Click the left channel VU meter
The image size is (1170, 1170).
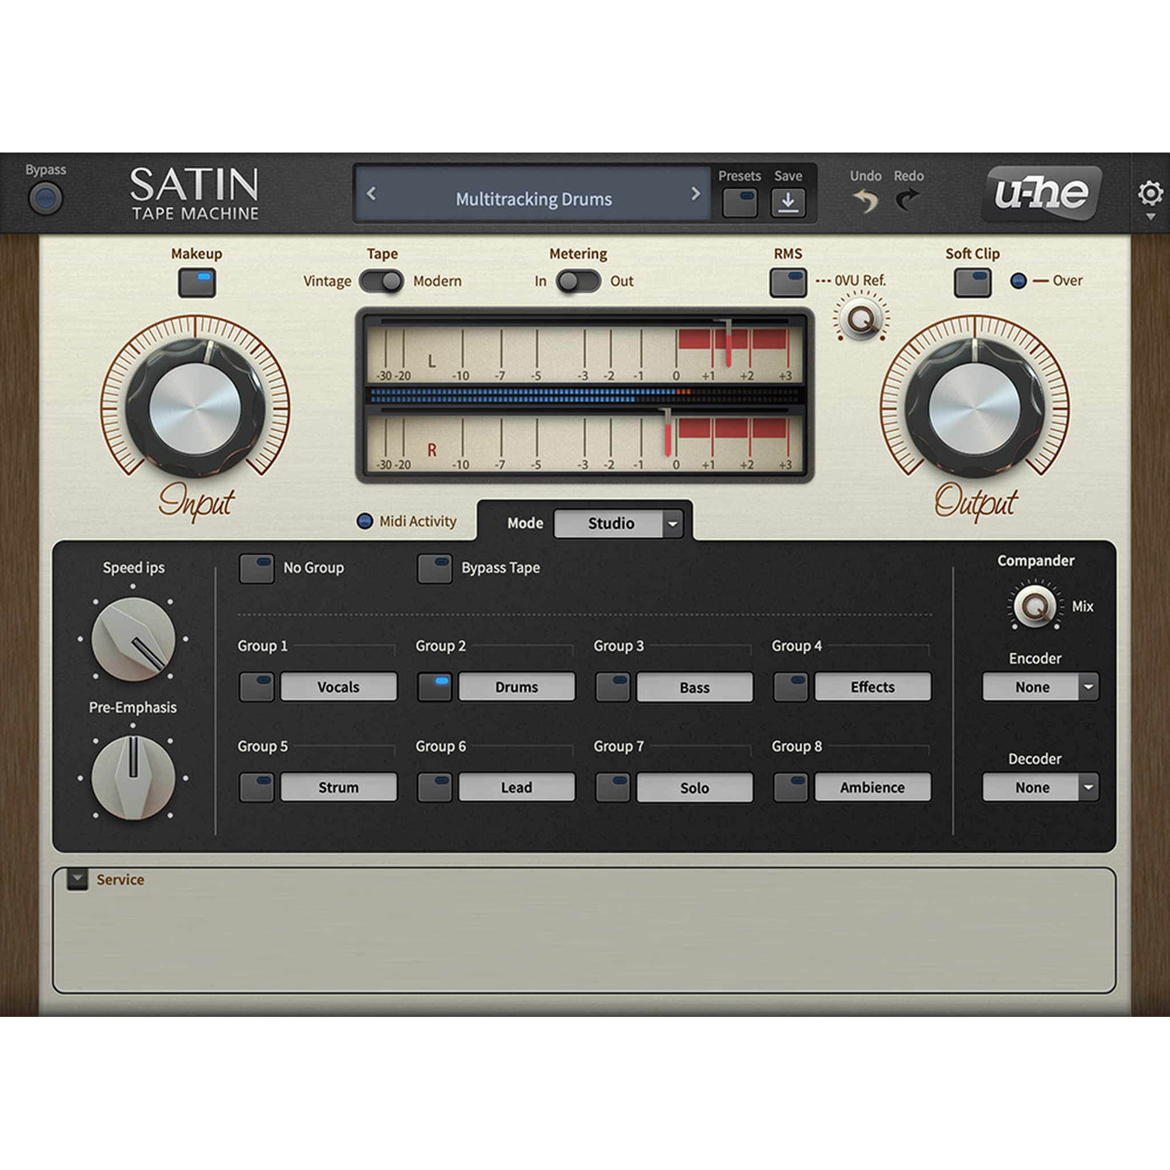click(584, 351)
